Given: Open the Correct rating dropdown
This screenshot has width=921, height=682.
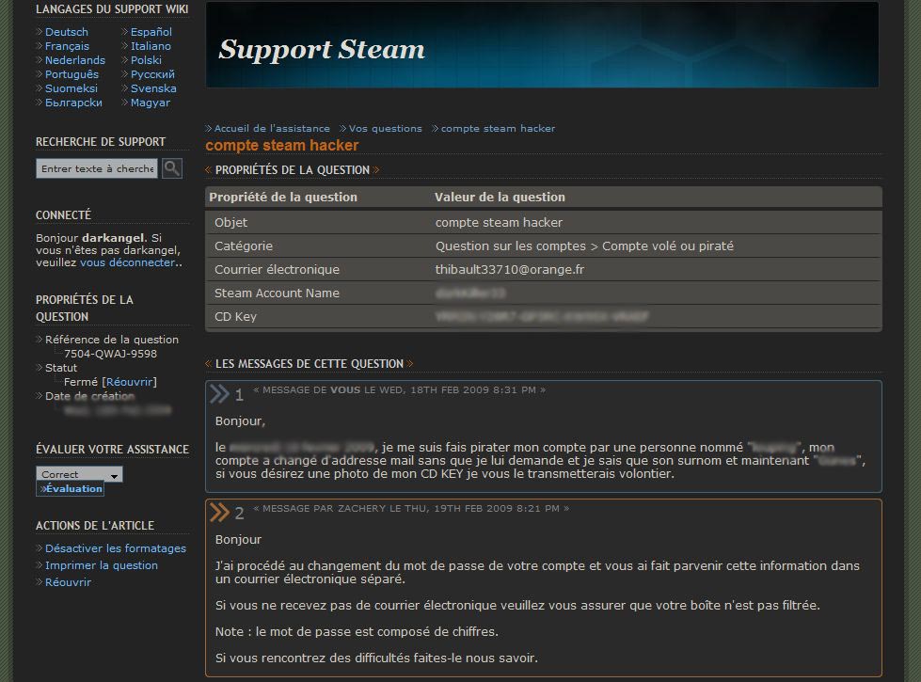Looking at the screenshot, I should tap(79, 475).
